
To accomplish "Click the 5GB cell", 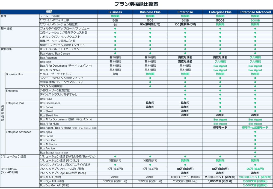I will pyautogui.click(x=115, y=20).
